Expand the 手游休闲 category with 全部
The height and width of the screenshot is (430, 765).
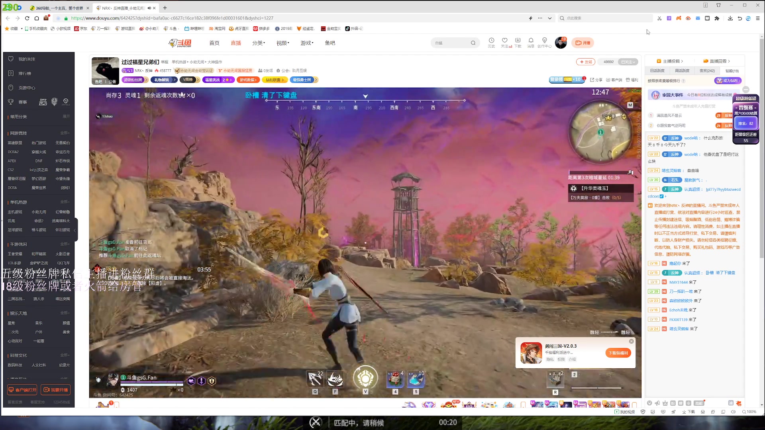point(65,244)
